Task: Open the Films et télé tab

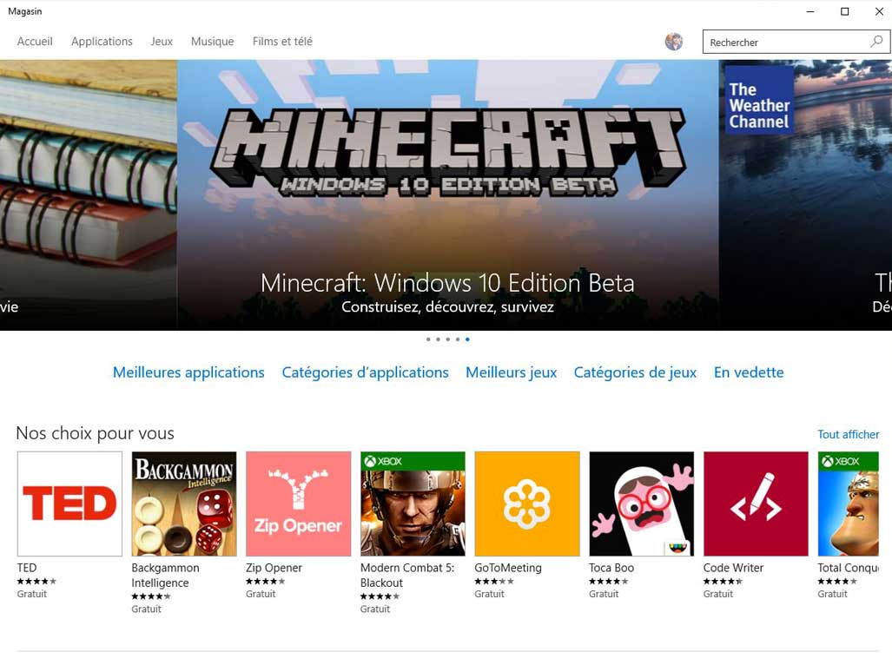Action: coord(282,42)
